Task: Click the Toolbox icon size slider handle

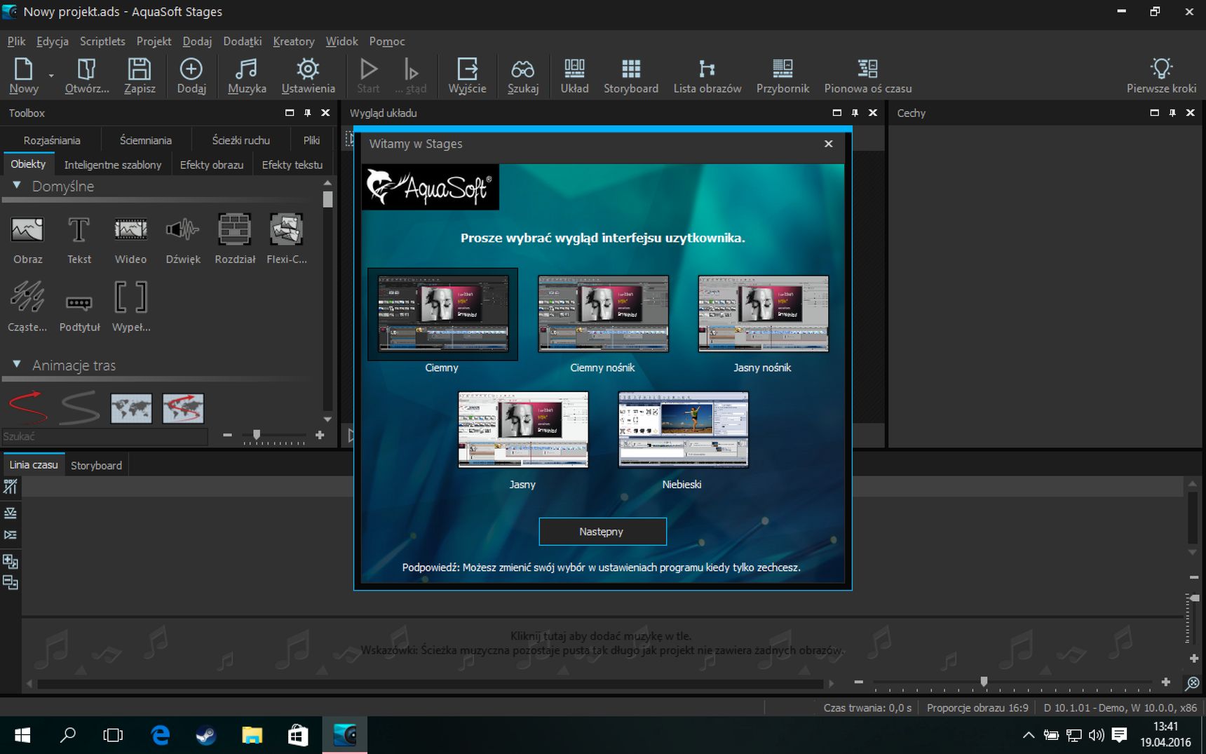Action: click(x=257, y=435)
